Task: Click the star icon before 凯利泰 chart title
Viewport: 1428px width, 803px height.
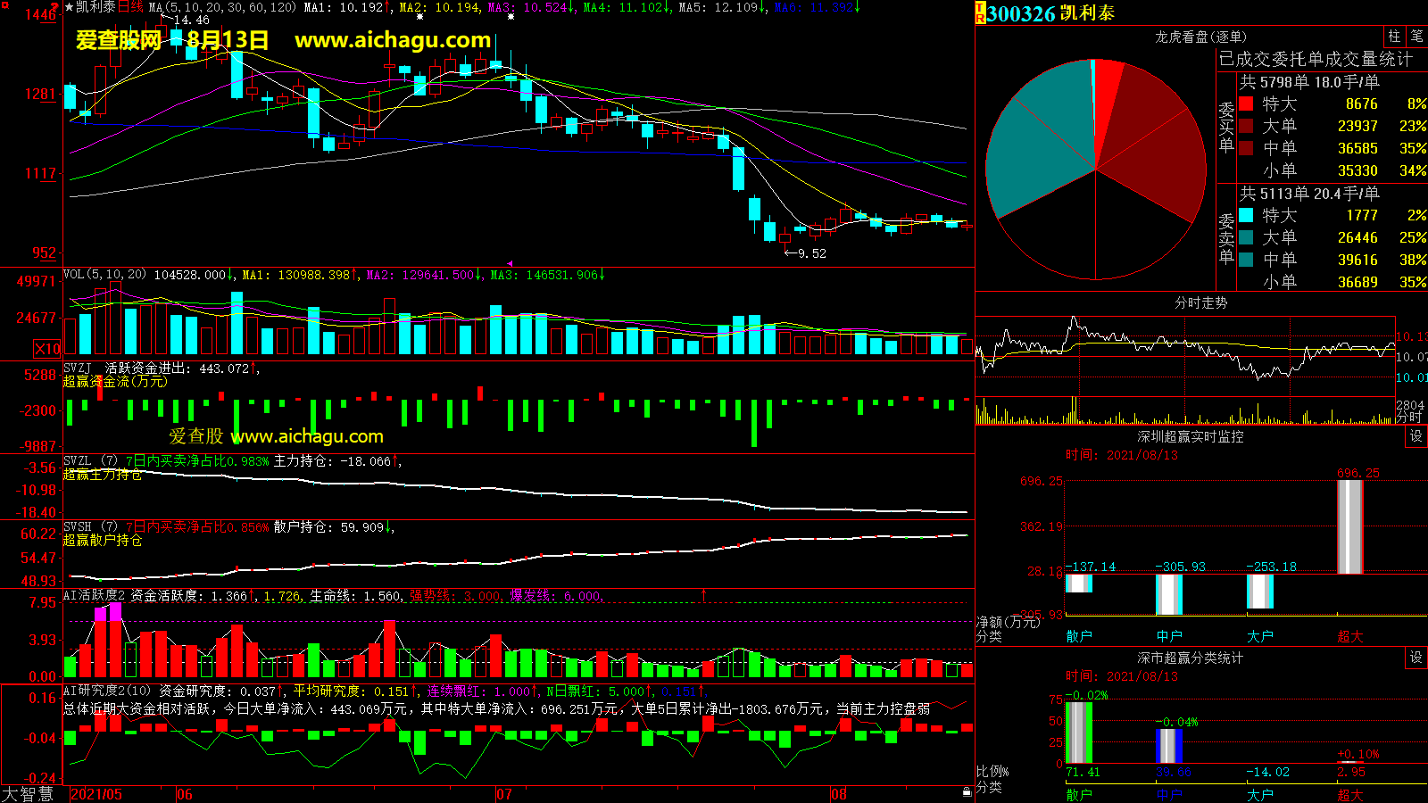Action: click(70, 7)
